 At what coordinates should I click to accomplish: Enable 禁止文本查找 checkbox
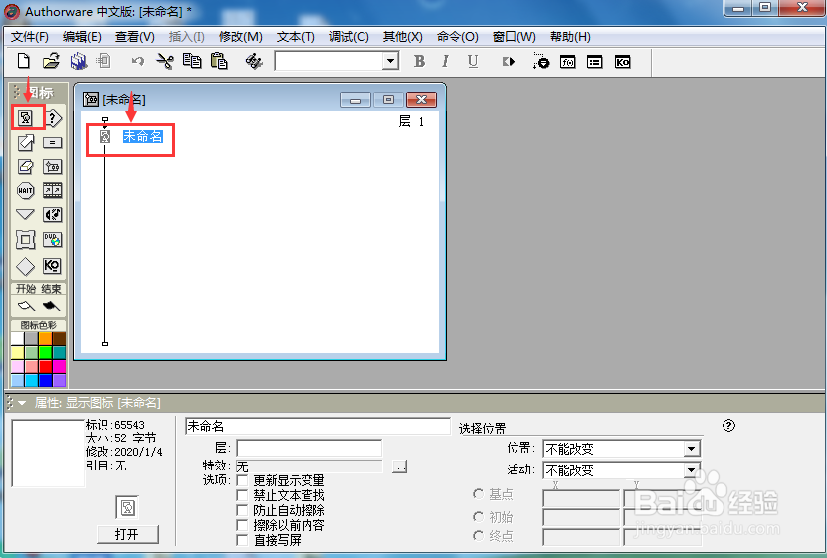(242, 495)
